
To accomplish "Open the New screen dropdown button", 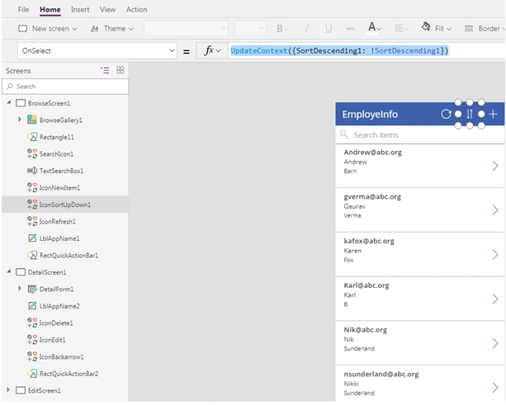I will (x=47, y=28).
